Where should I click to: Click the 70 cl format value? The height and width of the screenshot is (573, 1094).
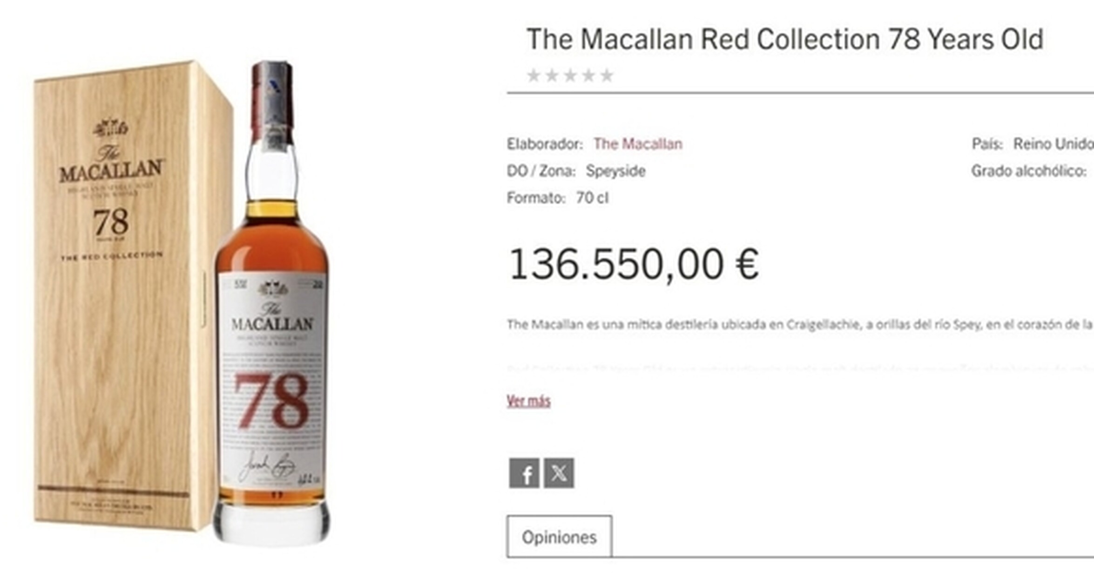click(x=592, y=198)
